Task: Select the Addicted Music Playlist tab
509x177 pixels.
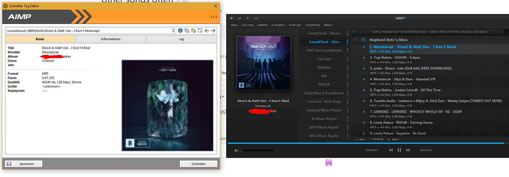Action: 324,110
